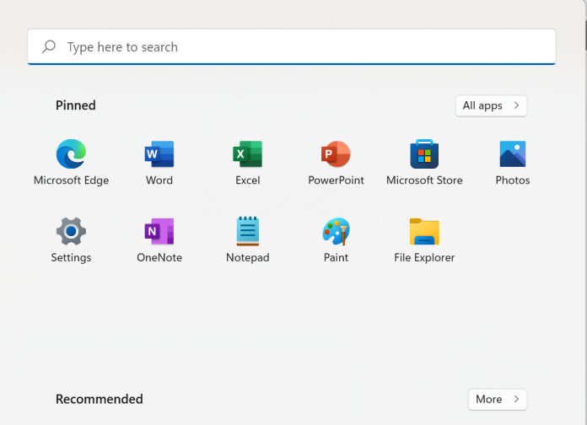This screenshot has height=425, width=587.
Task: Open File Explorer folder icon
Action: [424, 231]
